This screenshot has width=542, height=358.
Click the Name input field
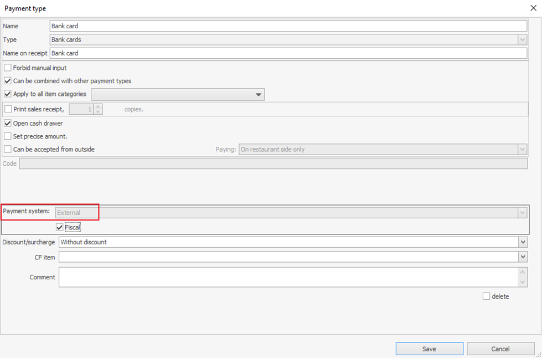288,26
